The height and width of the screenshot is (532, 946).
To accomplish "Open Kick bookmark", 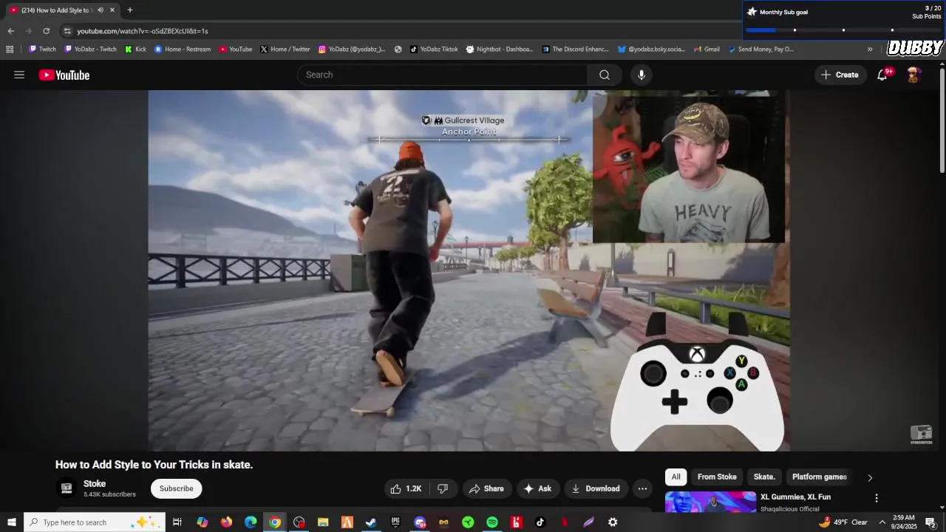I will [x=135, y=50].
